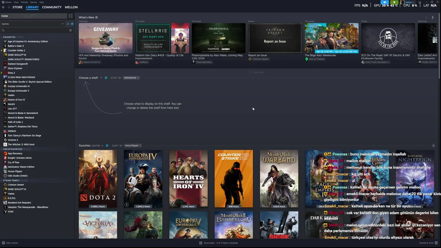The width and height of the screenshot is (441, 248).
Task: Select the LIBRARY tab
Action: (x=32, y=7)
